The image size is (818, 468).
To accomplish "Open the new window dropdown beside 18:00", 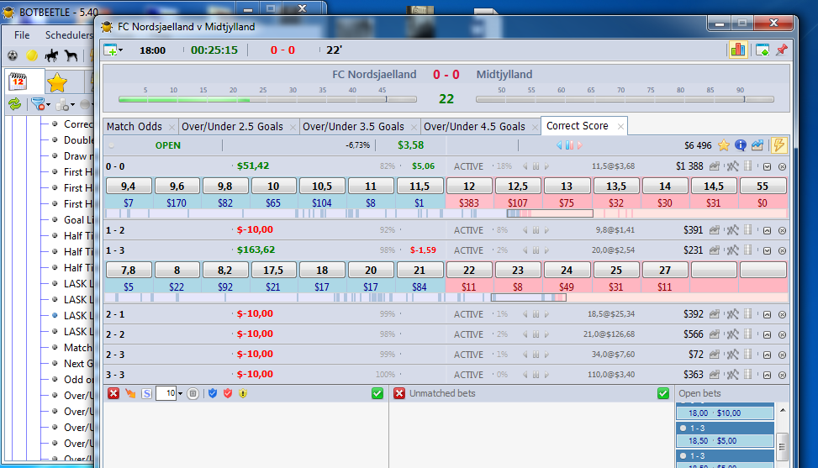I will pos(120,50).
